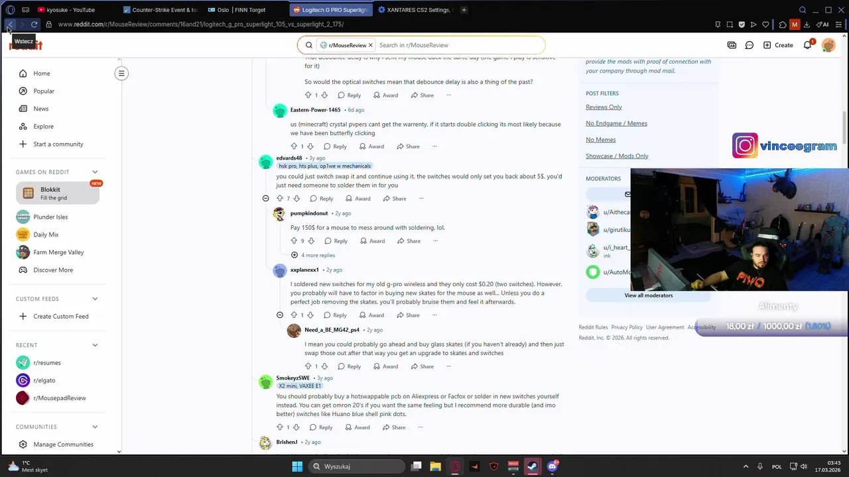Share xxplanexx1's comment
849x477 pixels.
click(408, 315)
